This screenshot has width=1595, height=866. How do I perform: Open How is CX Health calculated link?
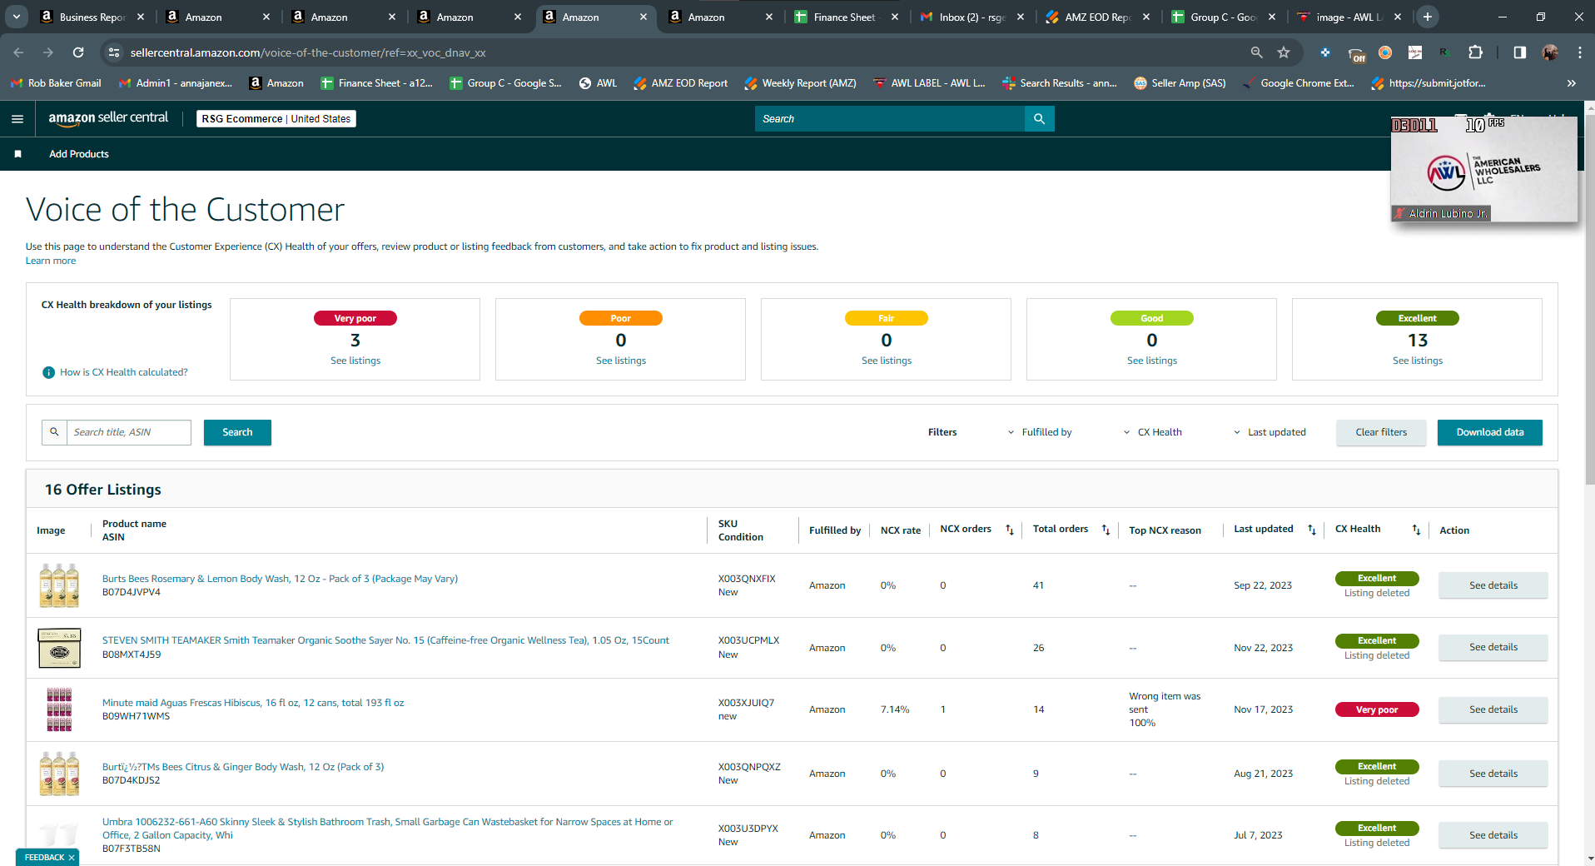124,372
